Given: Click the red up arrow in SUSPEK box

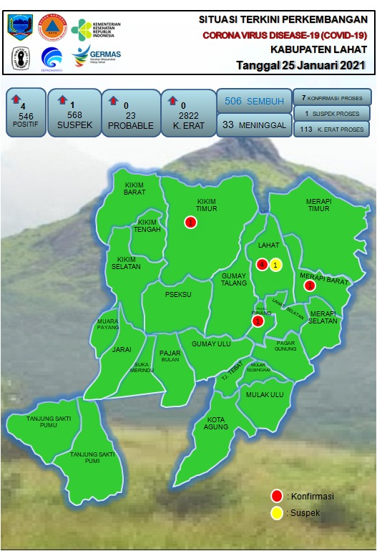Looking at the screenshot, I should click(62, 99).
